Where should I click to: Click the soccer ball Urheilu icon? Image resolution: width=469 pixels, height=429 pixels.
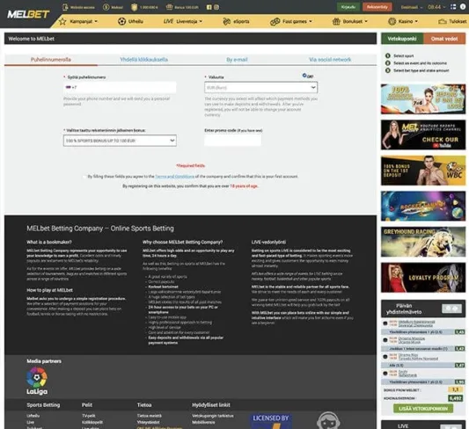click(x=121, y=21)
